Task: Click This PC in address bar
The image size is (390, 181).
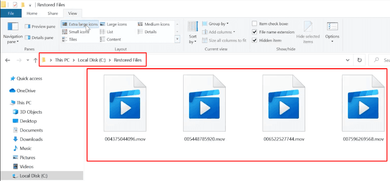Action: tap(62, 60)
